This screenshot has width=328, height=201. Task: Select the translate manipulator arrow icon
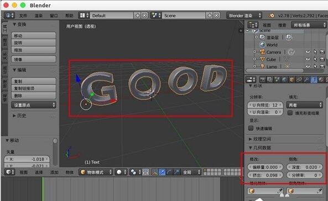[x=162, y=172]
